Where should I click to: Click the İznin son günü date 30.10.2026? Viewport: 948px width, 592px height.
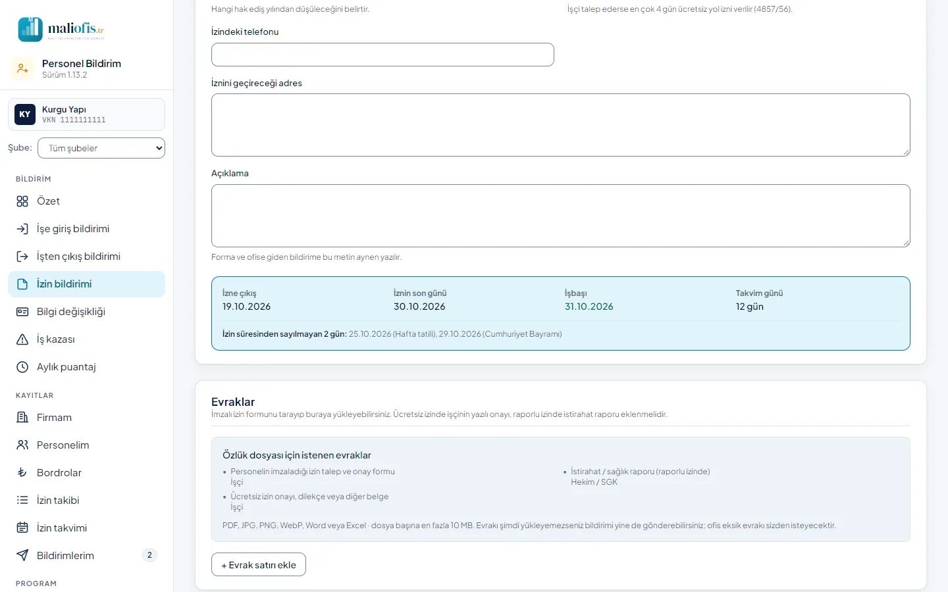click(419, 307)
